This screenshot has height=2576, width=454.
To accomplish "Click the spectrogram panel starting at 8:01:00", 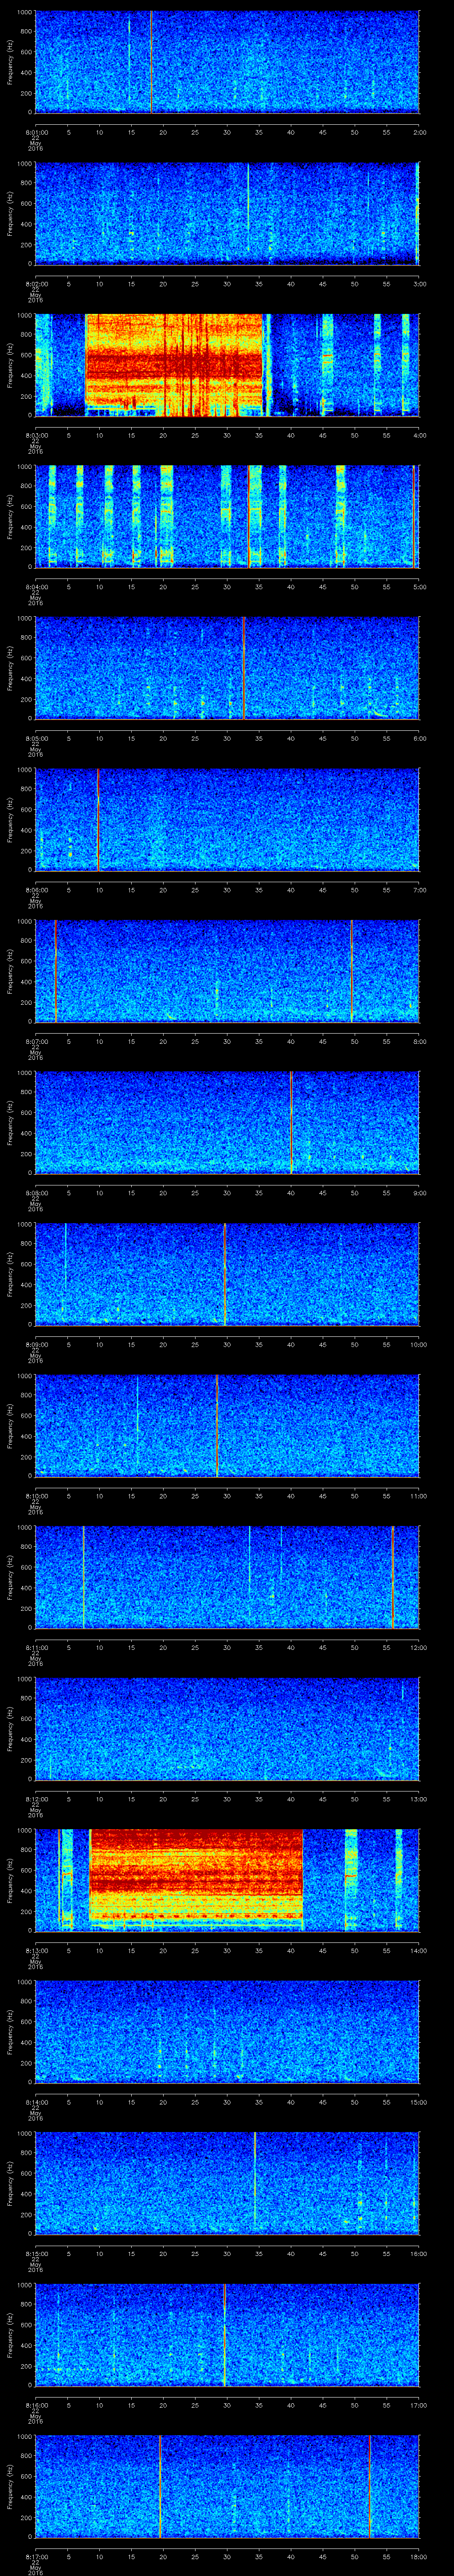I will [x=227, y=62].
